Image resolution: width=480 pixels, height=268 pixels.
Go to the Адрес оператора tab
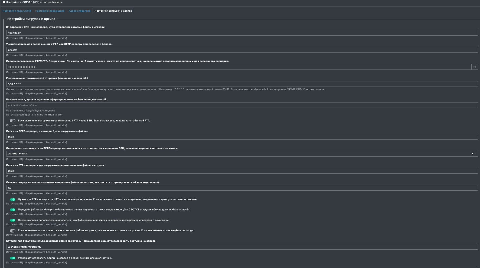click(x=79, y=11)
